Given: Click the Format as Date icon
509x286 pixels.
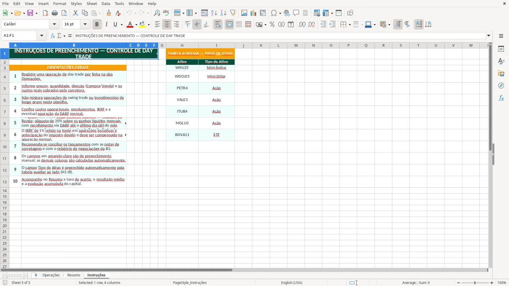Looking at the screenshot, I should click(291, 25).
